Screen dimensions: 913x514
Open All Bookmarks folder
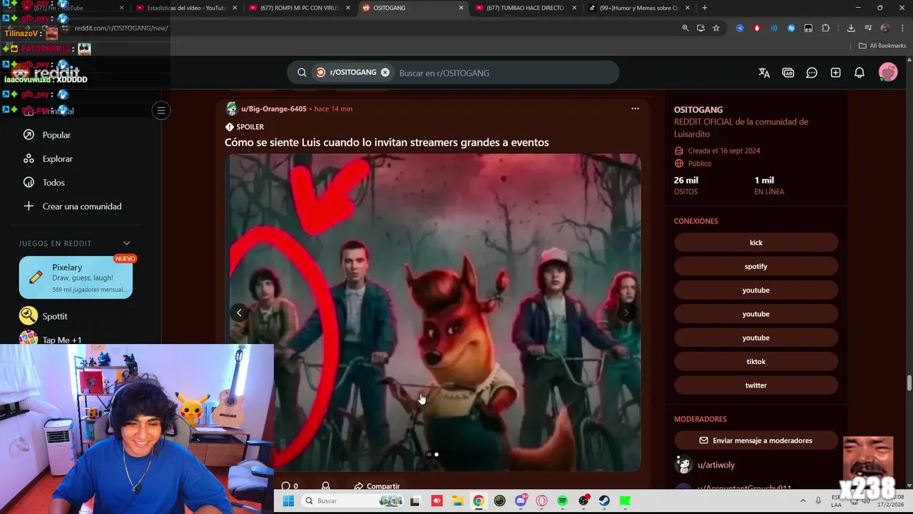pyautogui.click(x=882, y=46)
